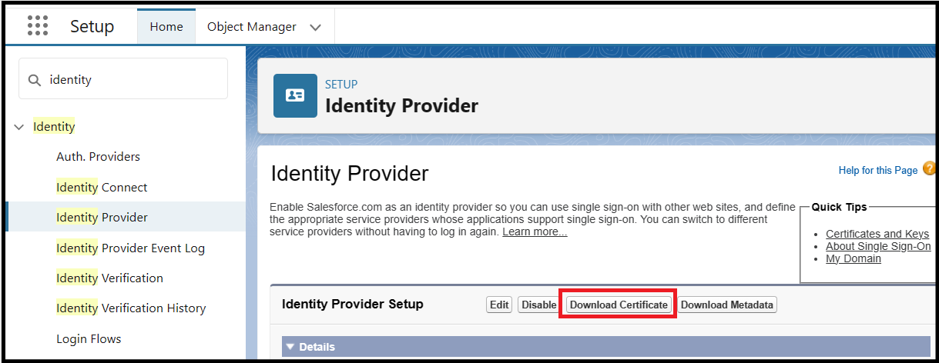Open the About Single Sign-On quick tip
The height and width of the screenshot is (363, 939).
point(878,246)
